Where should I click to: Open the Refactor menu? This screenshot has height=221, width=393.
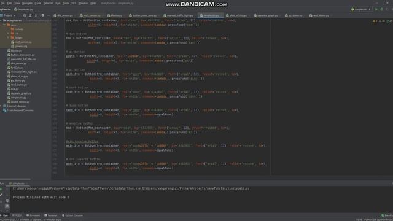[x=48, y=3]
